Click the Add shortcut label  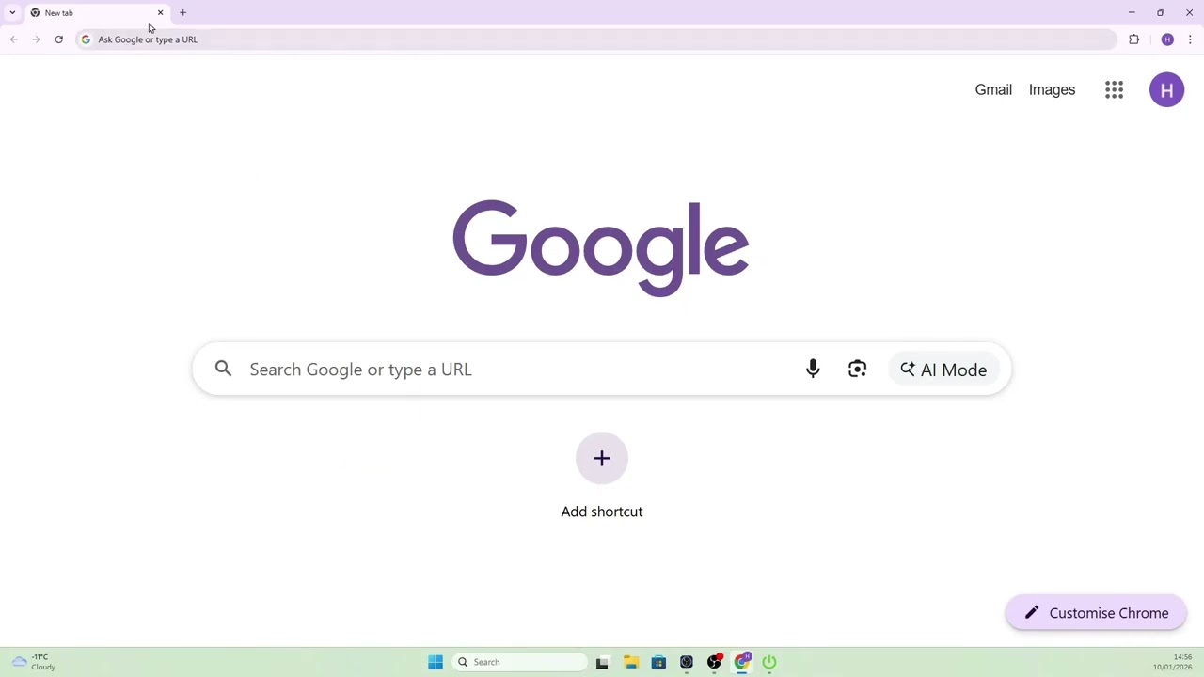tap(602, 512)
